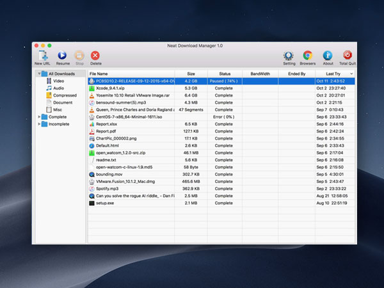
Task: Click the Complete folder icon
Action: tap(45, 117)
